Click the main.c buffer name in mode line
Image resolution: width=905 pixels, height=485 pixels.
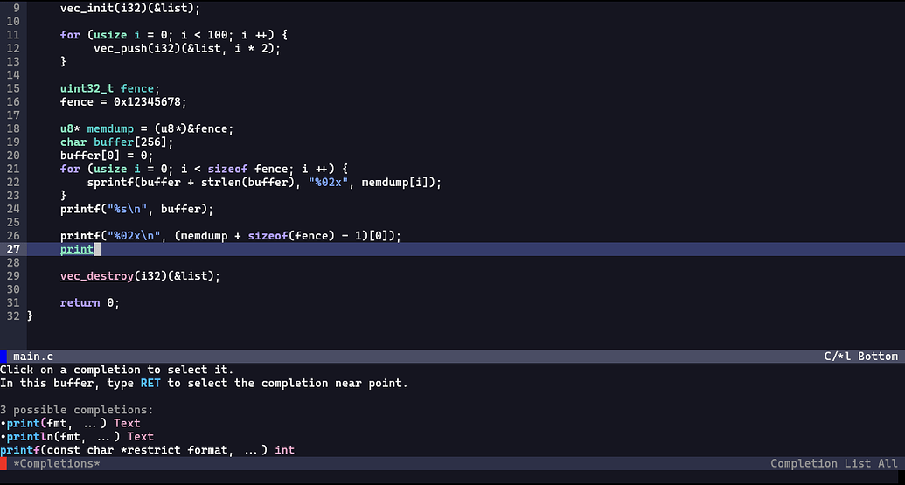[33, 357]
